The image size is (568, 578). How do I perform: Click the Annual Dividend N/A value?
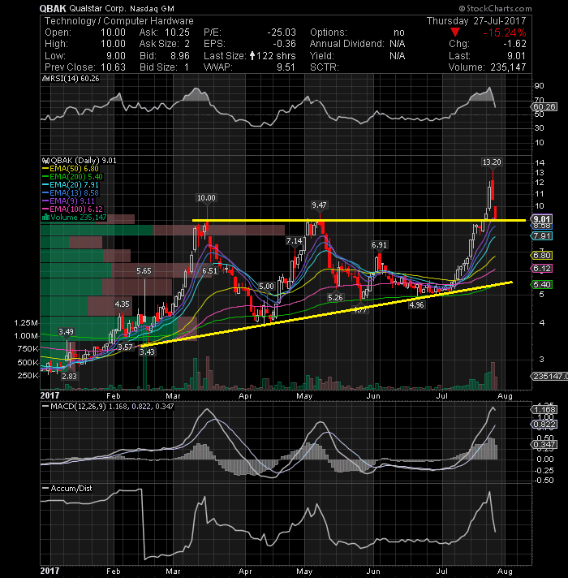click(398, 44)
